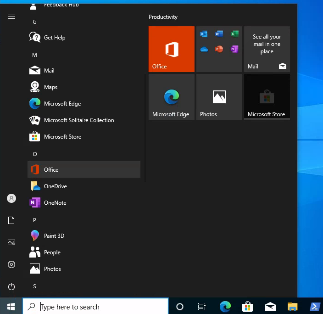Viewport: 323px width, 314px height.
Task: Launch Office from the app list
Action: tap(84, 169)
